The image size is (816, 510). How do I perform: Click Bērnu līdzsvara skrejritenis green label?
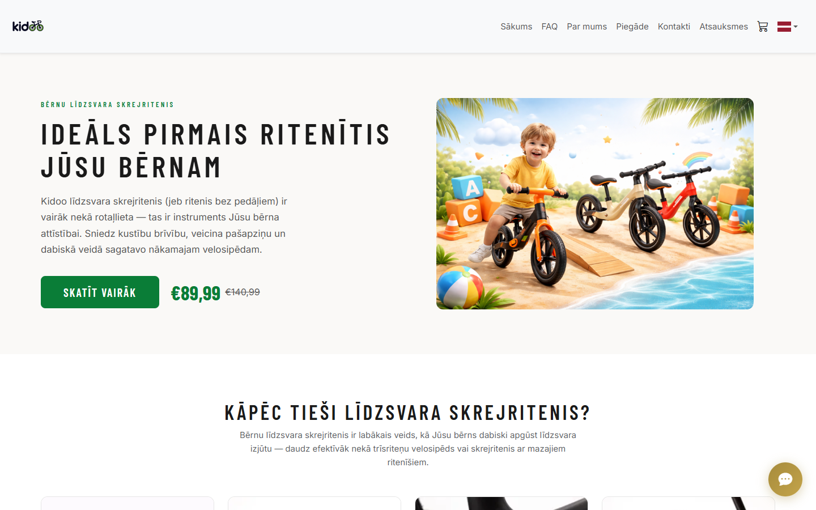coord(107,105)
